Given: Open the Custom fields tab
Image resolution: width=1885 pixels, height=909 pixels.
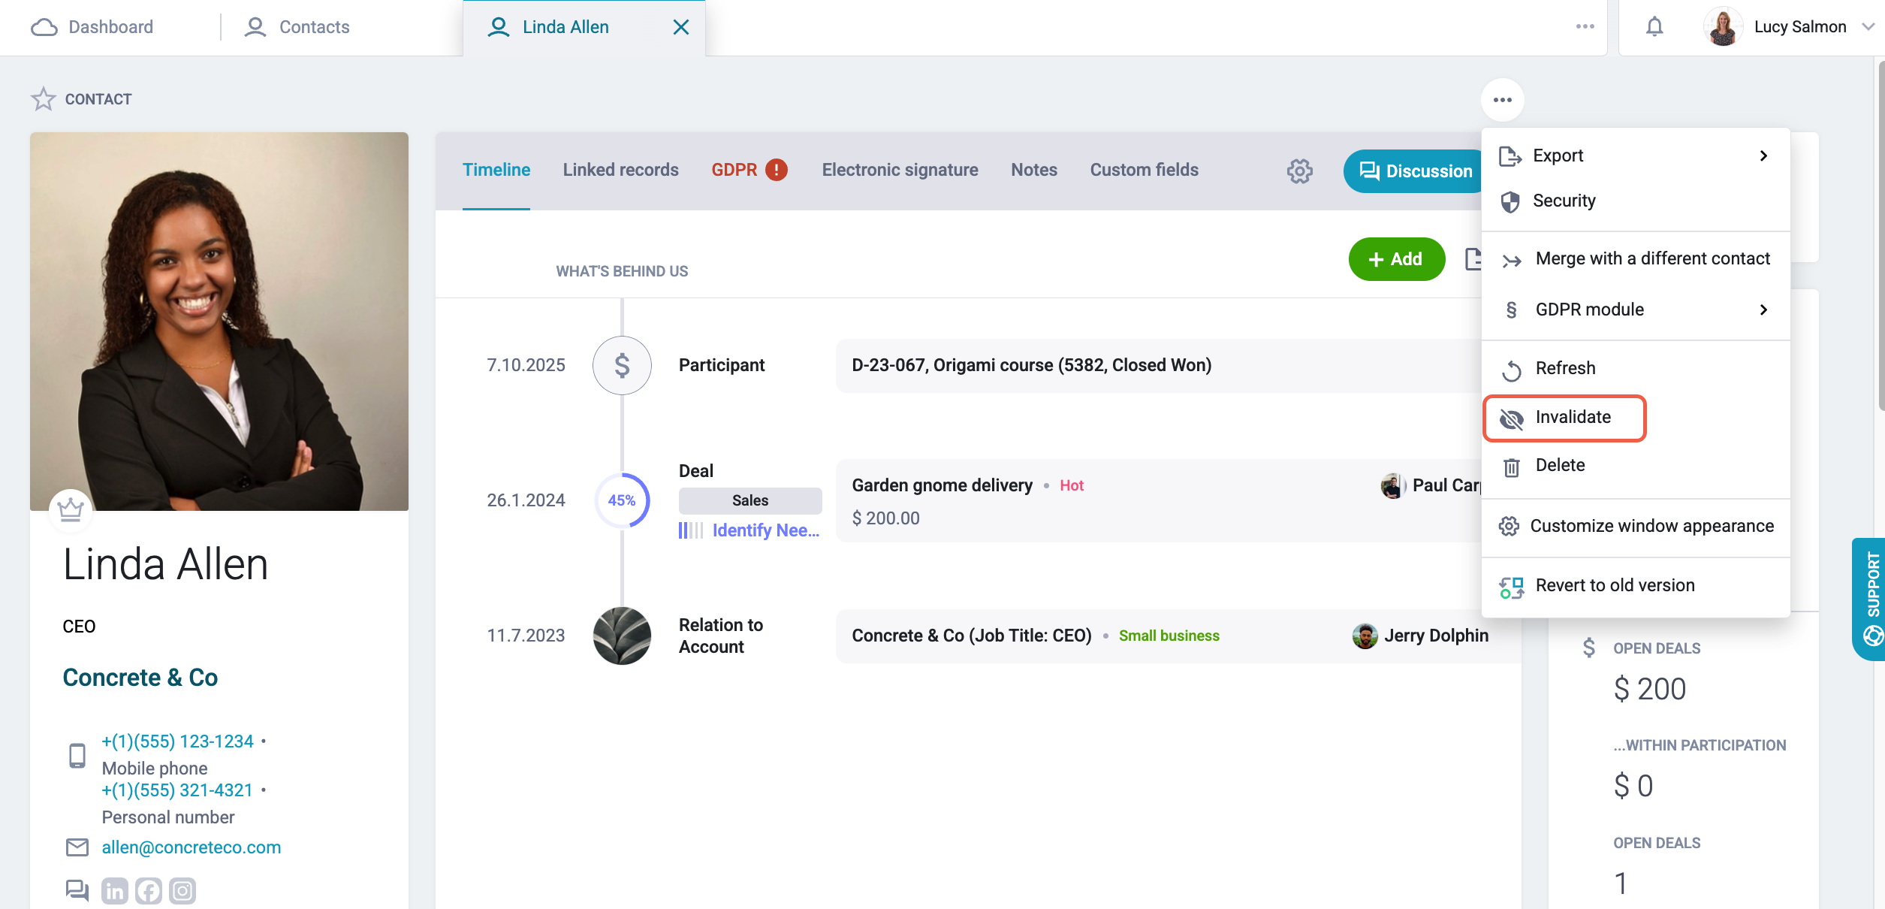Looking at the screenshot, I should [1145, 170].
